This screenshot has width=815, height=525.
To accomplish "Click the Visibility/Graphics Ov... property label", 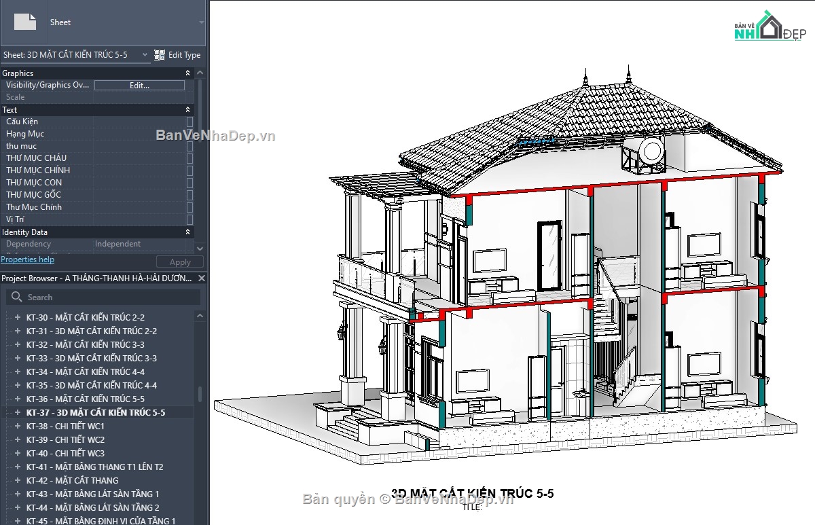I will [48, 85].
